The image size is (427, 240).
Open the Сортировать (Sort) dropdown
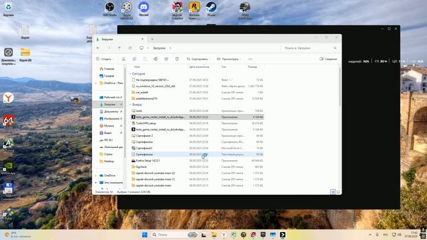199,59
